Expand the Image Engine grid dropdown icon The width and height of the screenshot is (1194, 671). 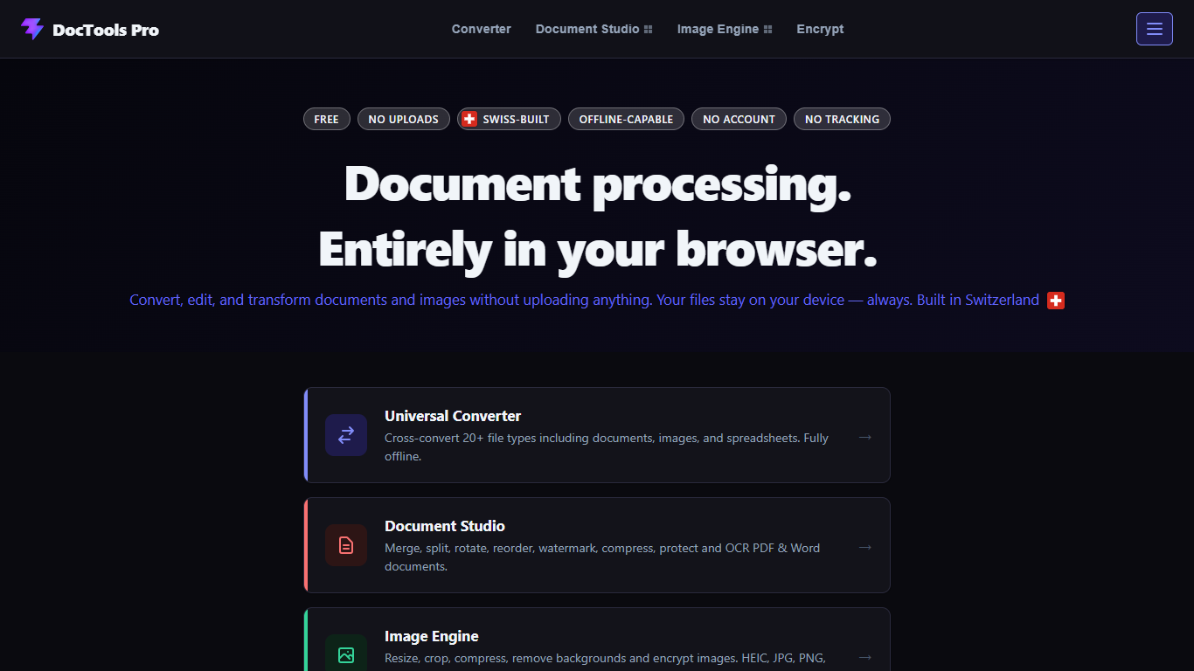pyautogui.click(x=767, y=29)
